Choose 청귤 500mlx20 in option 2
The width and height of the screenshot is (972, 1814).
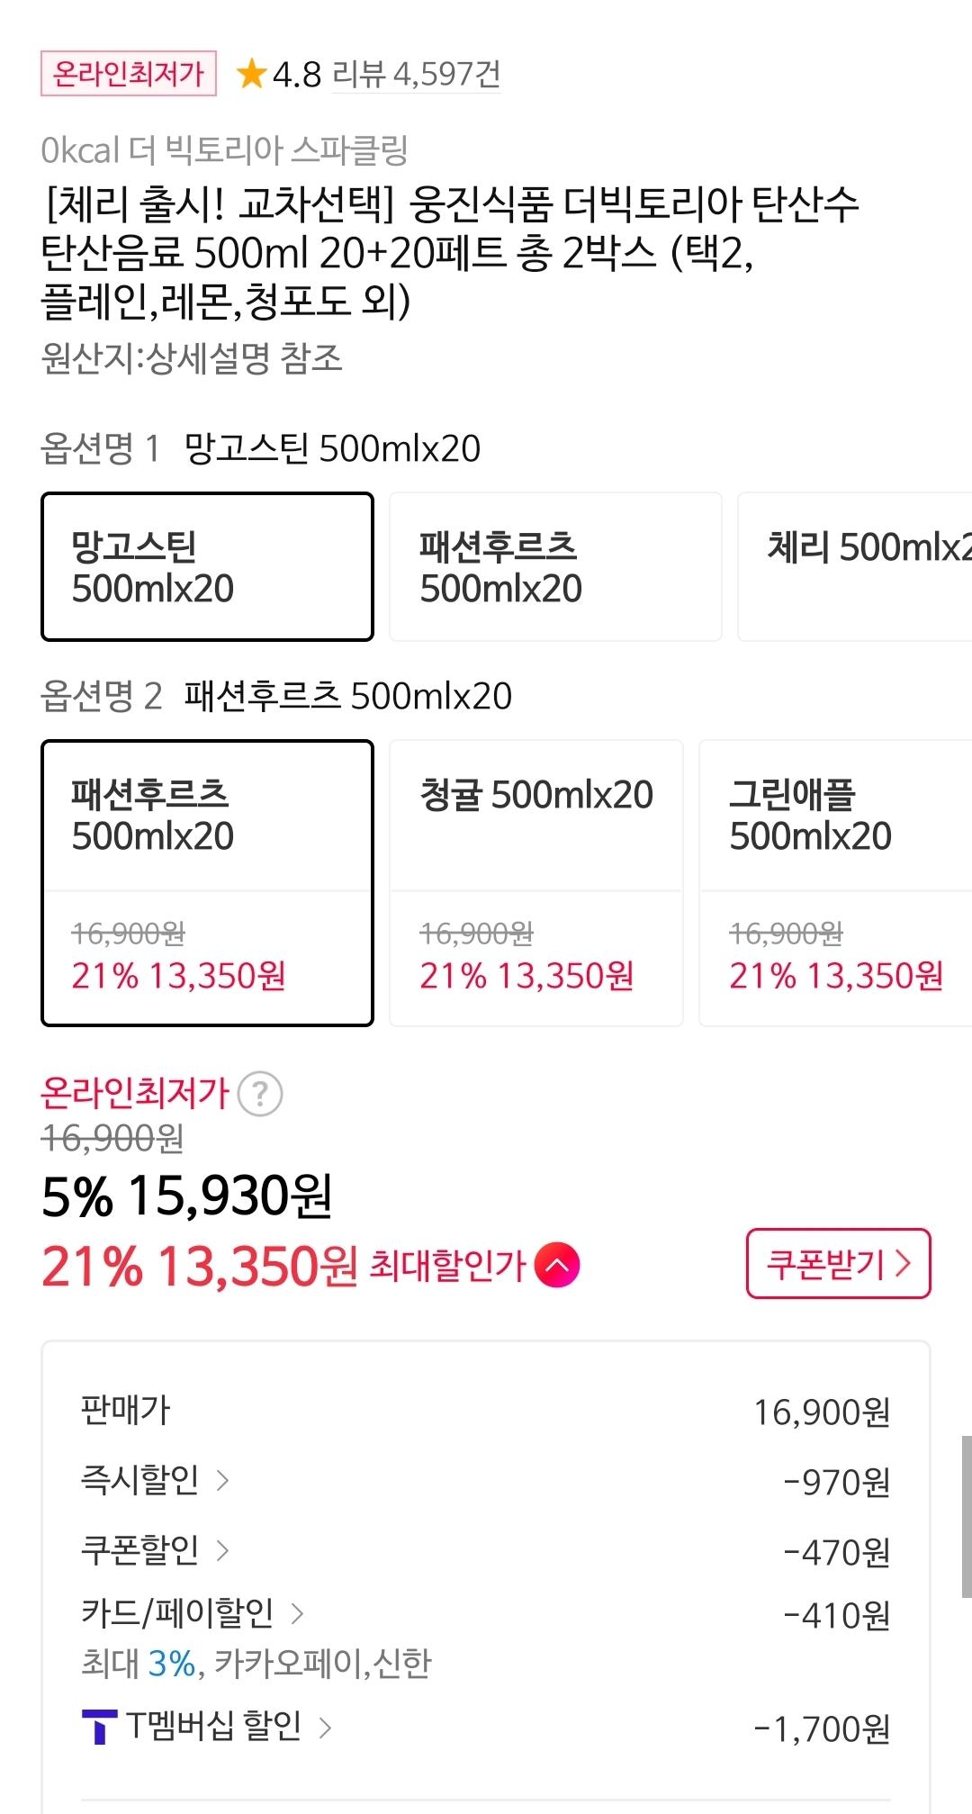click(536, 882)
